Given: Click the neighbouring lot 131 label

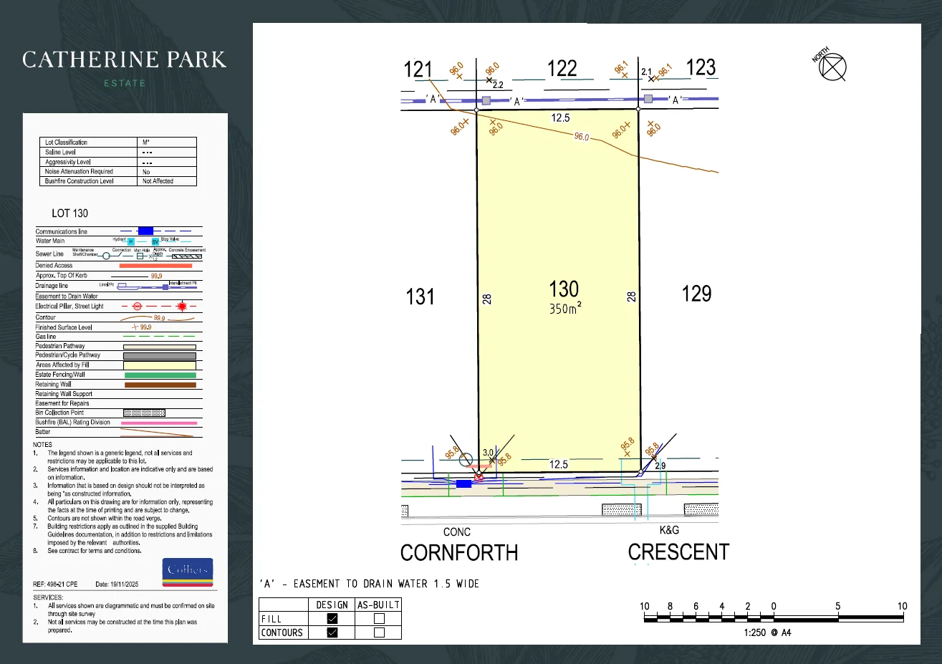Looking at the screenshot, I should [x=420, y=297].
